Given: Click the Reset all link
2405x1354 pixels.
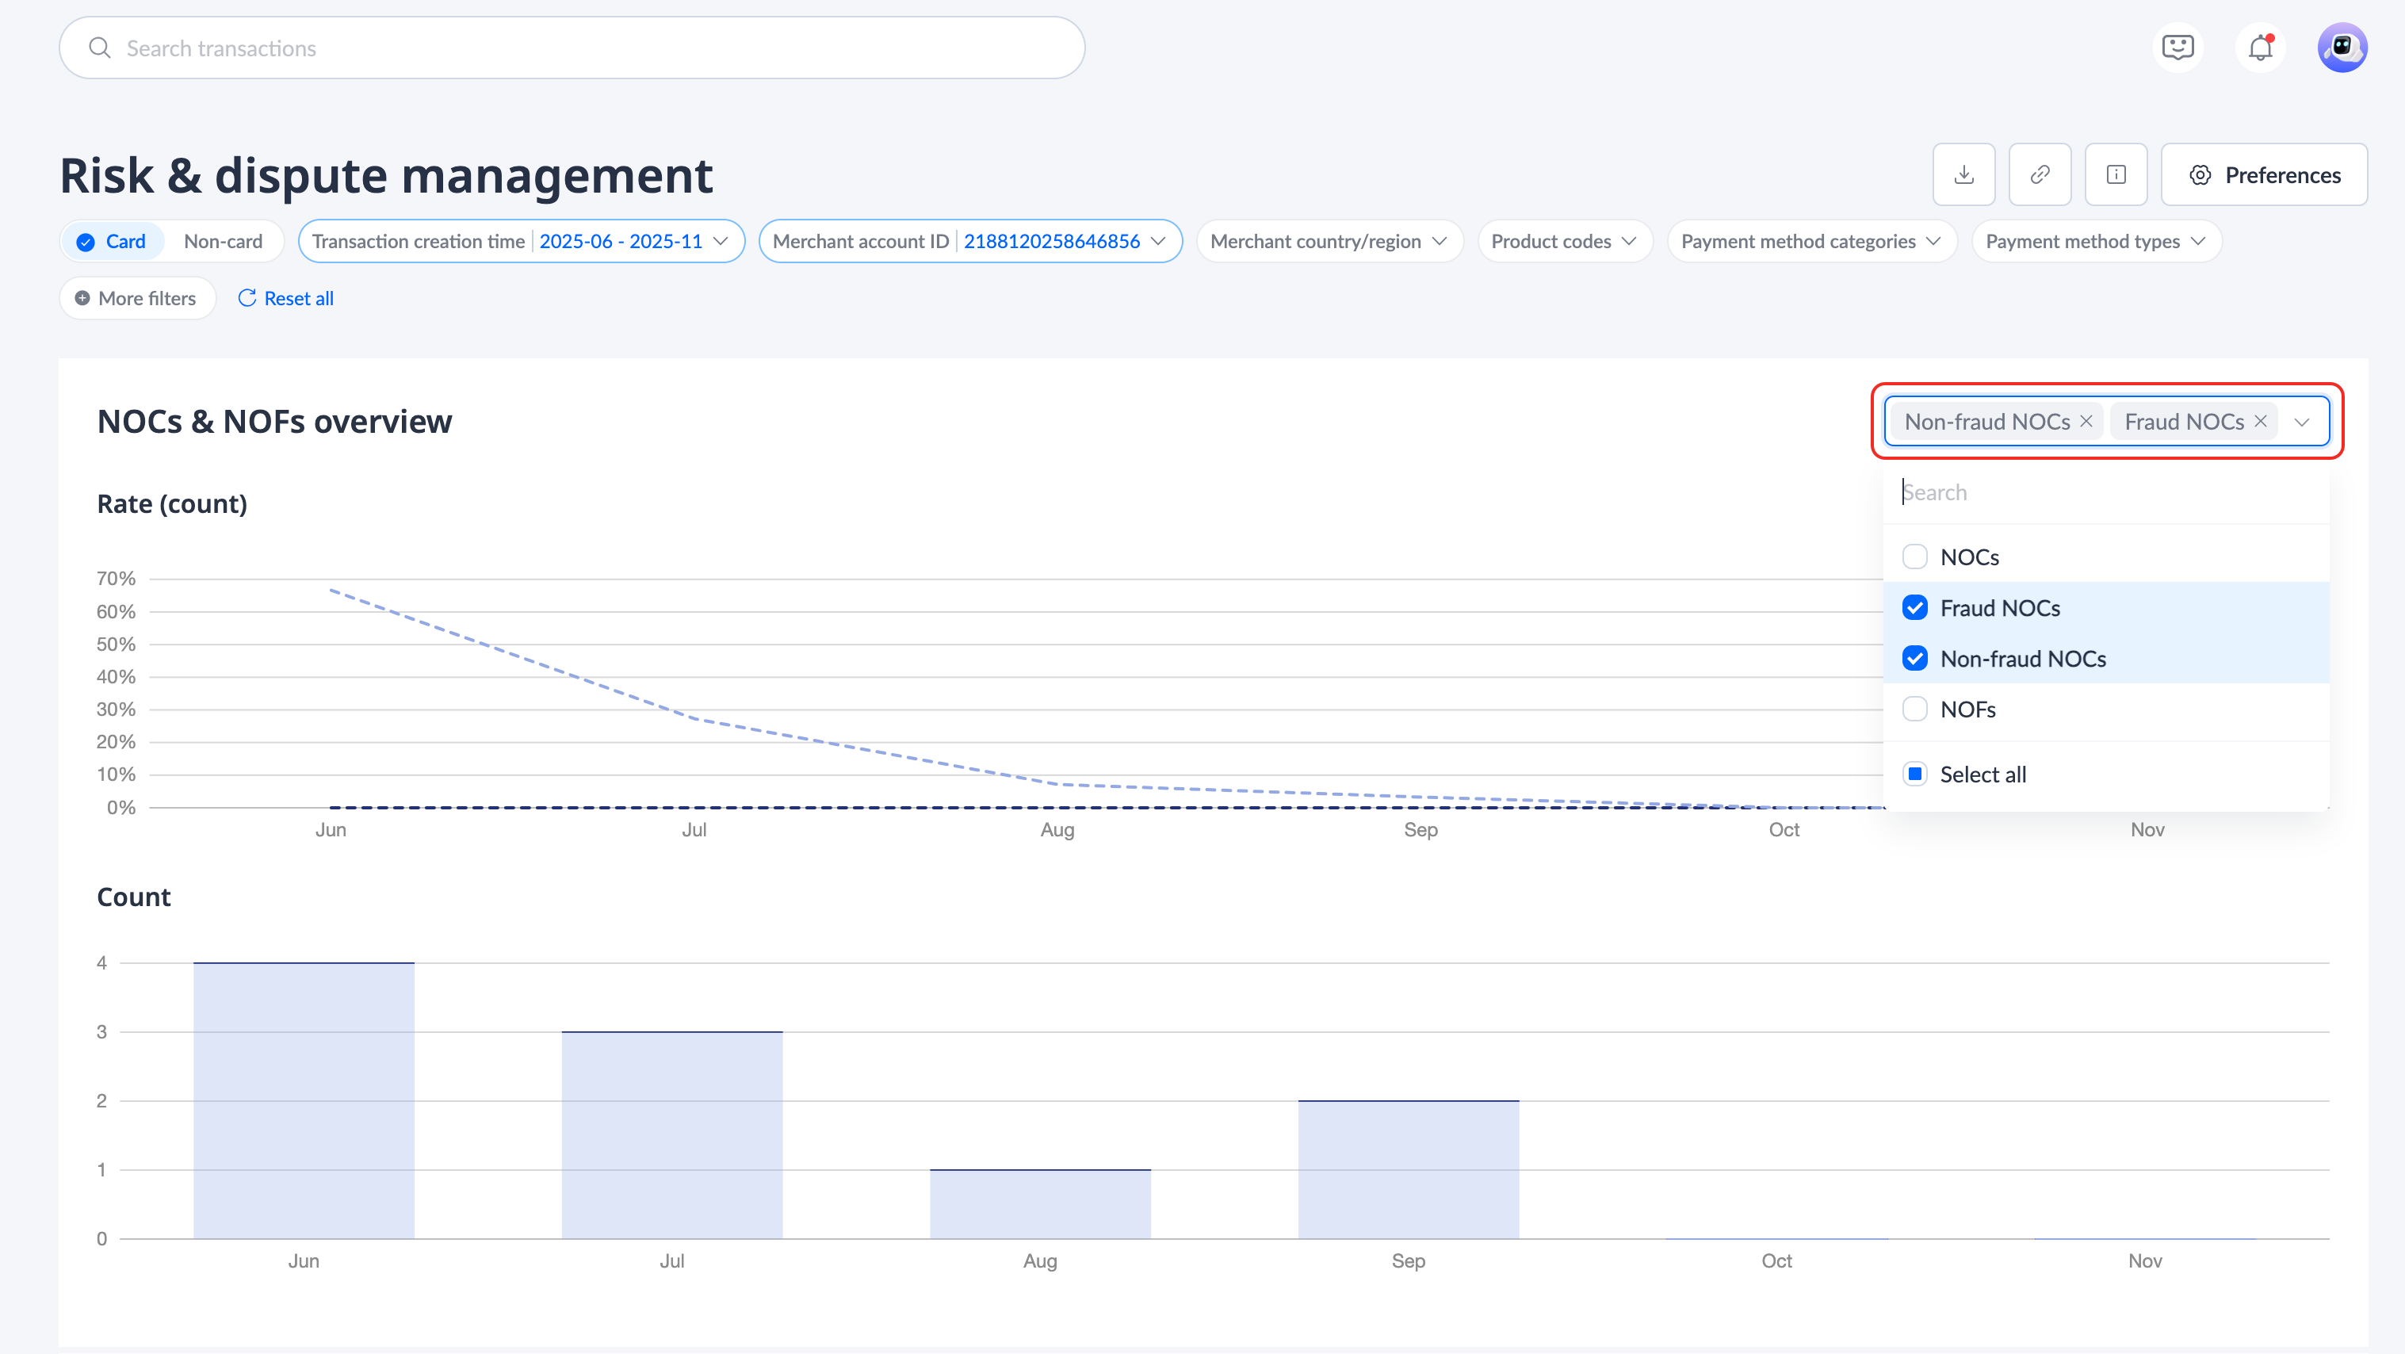Looking at the screenshot, I should click(285, 299).
